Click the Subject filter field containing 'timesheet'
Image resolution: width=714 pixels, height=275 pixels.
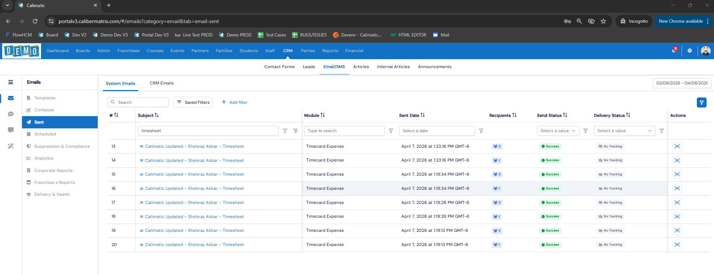tap(208, 131)
